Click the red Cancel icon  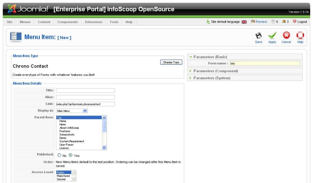(286, 35)
